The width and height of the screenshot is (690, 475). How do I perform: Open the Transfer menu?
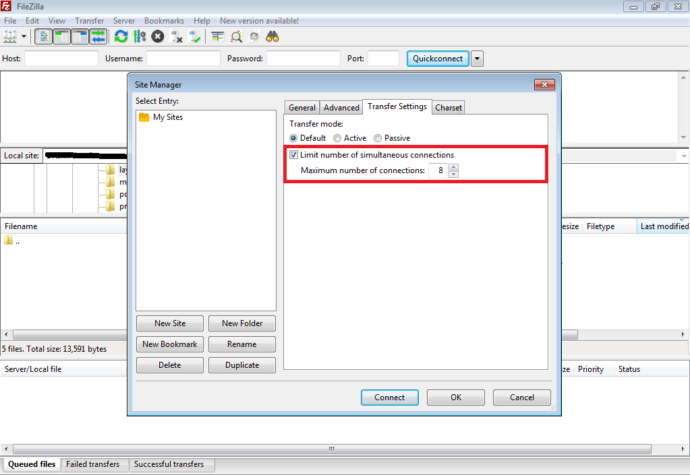click(x=89, y=21)
